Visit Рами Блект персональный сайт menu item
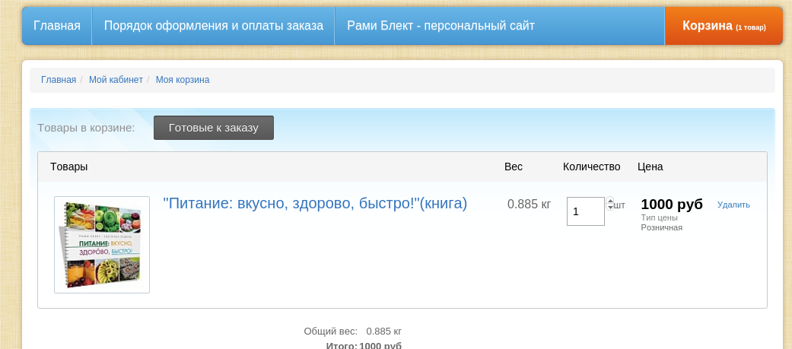 click(x=441, y=26)
